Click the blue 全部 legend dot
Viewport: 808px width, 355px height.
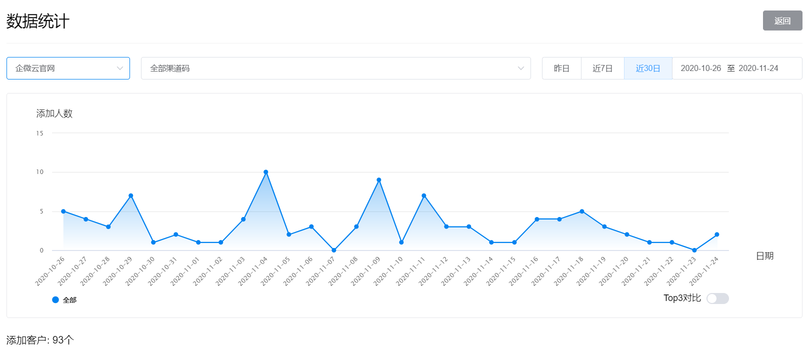55,299
